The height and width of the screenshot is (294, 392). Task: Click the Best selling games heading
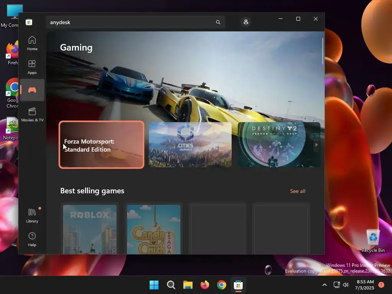pyautogui.click(x=92, y=191)
